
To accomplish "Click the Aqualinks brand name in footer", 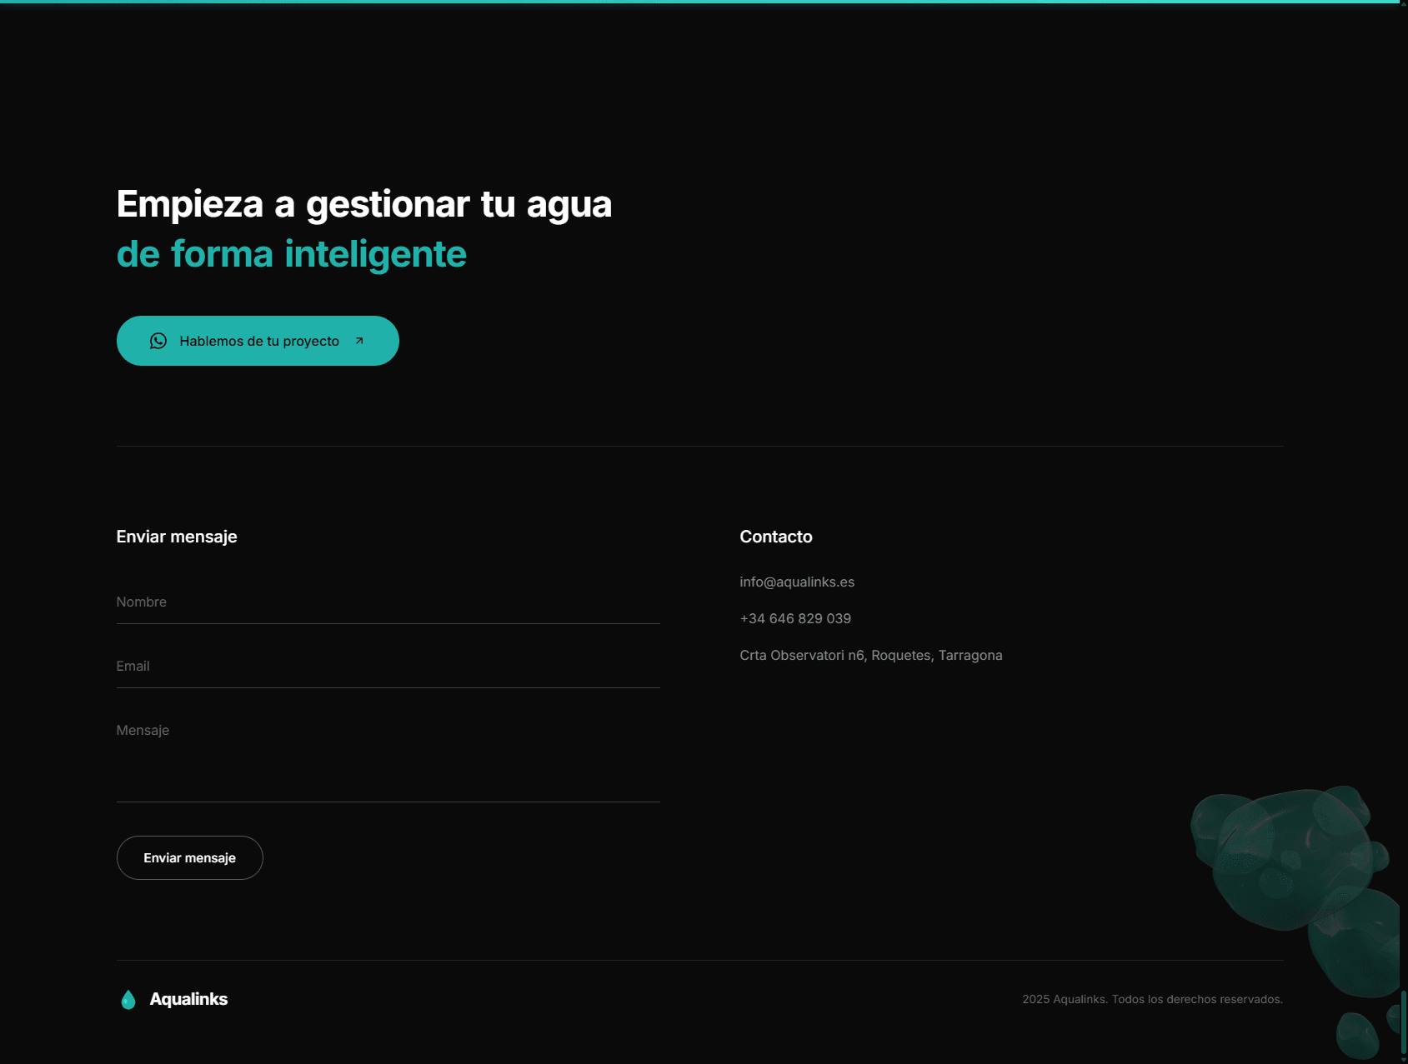I will [x=188, y=999].
